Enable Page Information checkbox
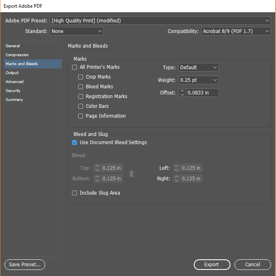Image resolution: width=276 pixels, height=276 pixels. (81, 116)
